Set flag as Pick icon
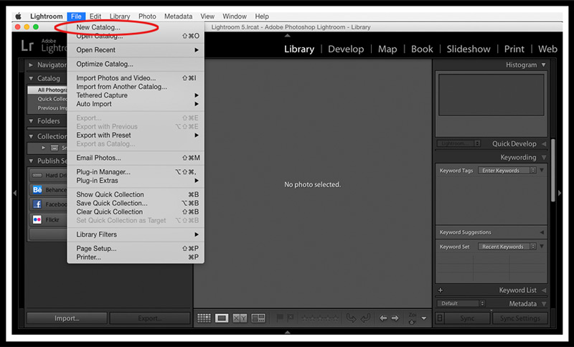 pos(280,318)
